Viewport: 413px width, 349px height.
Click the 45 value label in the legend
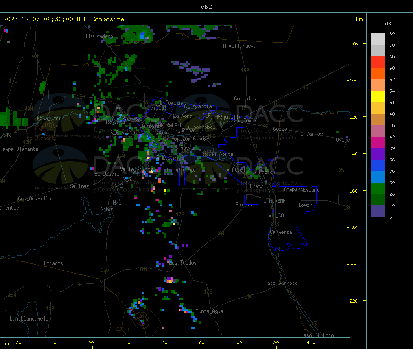tap(392, 125)
